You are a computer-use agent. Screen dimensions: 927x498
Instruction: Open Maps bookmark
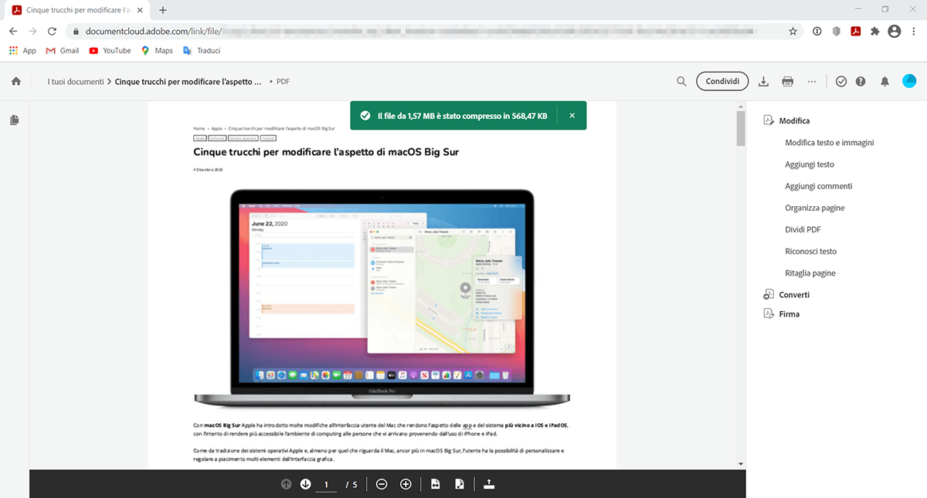coord(157,50)
